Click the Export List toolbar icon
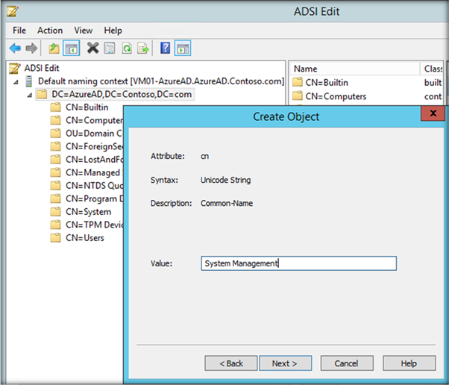Viewport: 449px width, 385px height. (142, 48)
